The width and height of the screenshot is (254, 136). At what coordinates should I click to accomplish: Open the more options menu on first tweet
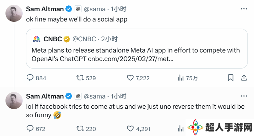(x=244, y=9)
